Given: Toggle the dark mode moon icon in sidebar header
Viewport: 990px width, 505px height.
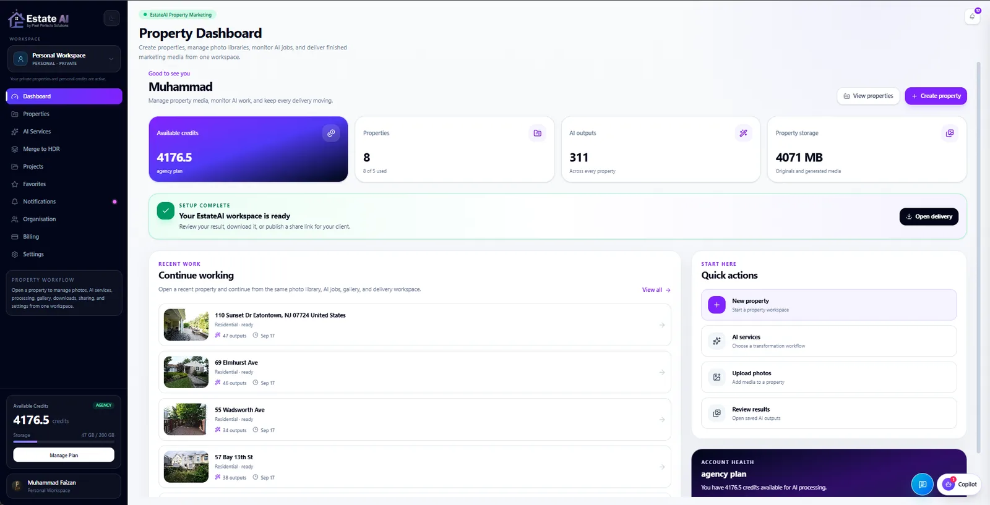Looking at the screenshot, I should pyautogui.click(x=111, y=19).
